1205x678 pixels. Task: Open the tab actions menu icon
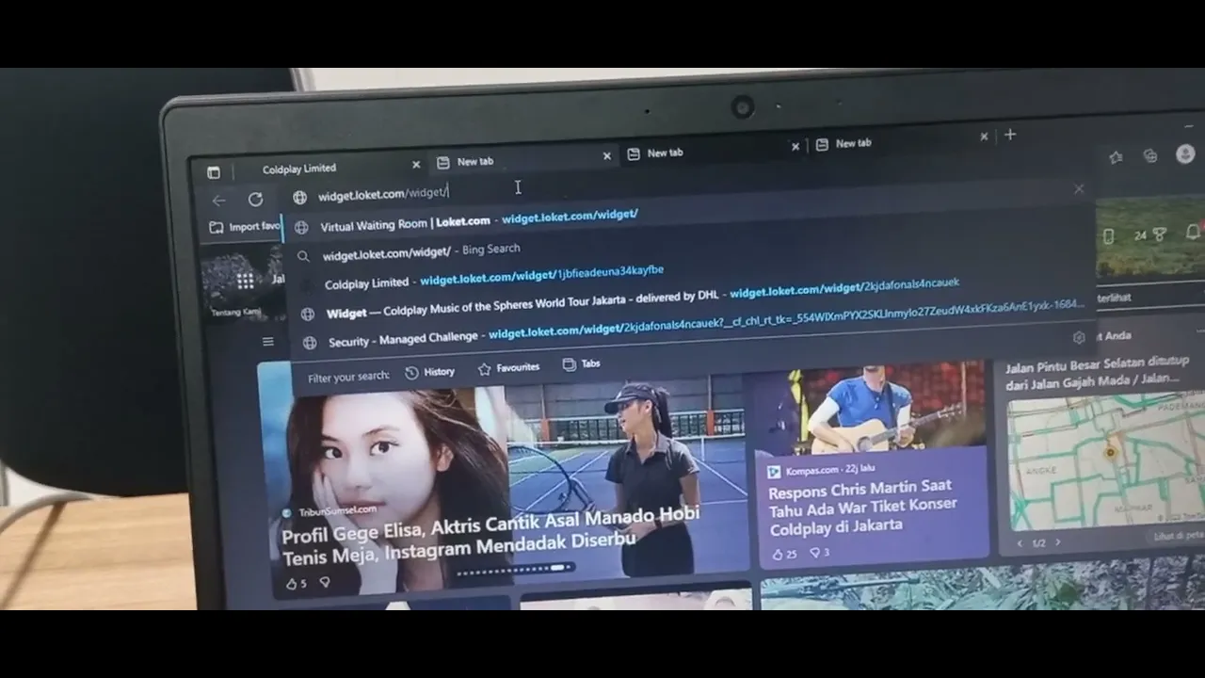point(214,172)
